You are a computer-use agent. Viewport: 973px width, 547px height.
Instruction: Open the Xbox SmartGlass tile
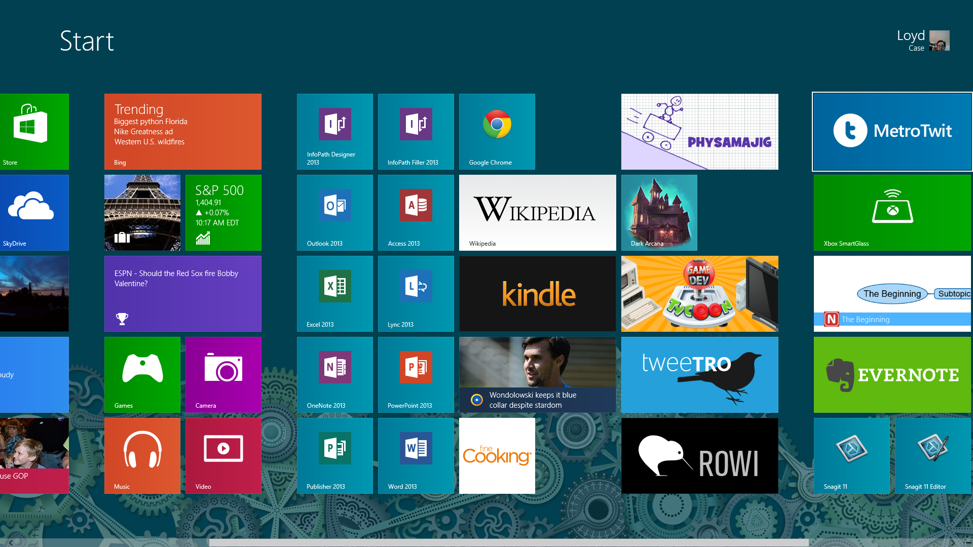tap(892, 212)
